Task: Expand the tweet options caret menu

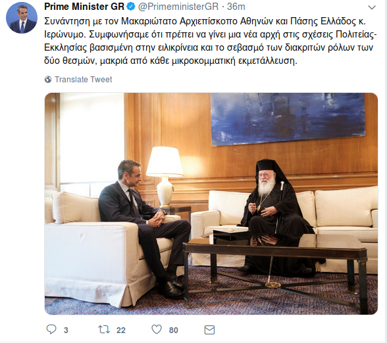Action: coord(372,7)
